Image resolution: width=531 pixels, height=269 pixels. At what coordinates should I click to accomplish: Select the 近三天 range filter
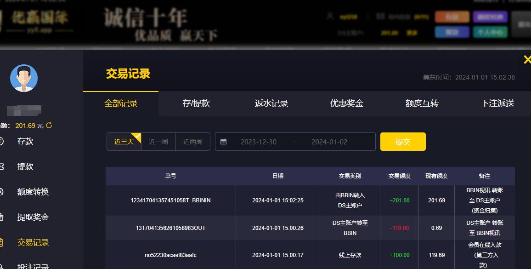click(124, 142)
